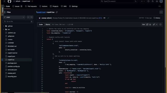This screenshot has width=167, height=93.
Task: Open the Issues tab
Action: tap(17, 6)
